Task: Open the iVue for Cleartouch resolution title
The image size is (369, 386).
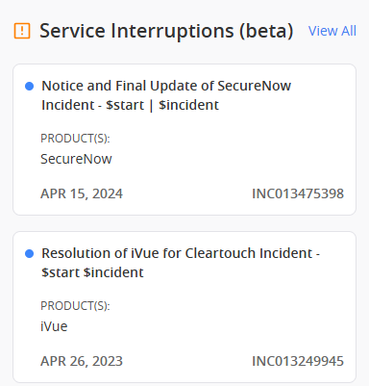Action: coord(181,263)
